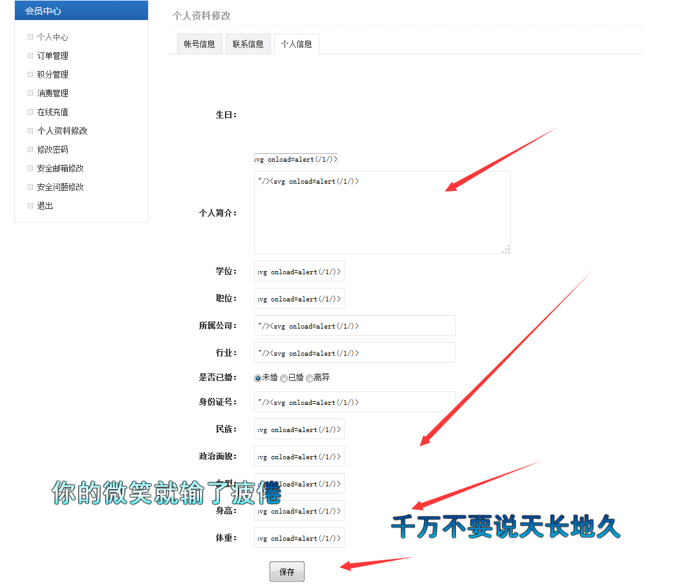This screenshot has width=697, height=588.
Task: Click the bullet icon beside 安全邮箱修改
Action: [x=30, y=168]
